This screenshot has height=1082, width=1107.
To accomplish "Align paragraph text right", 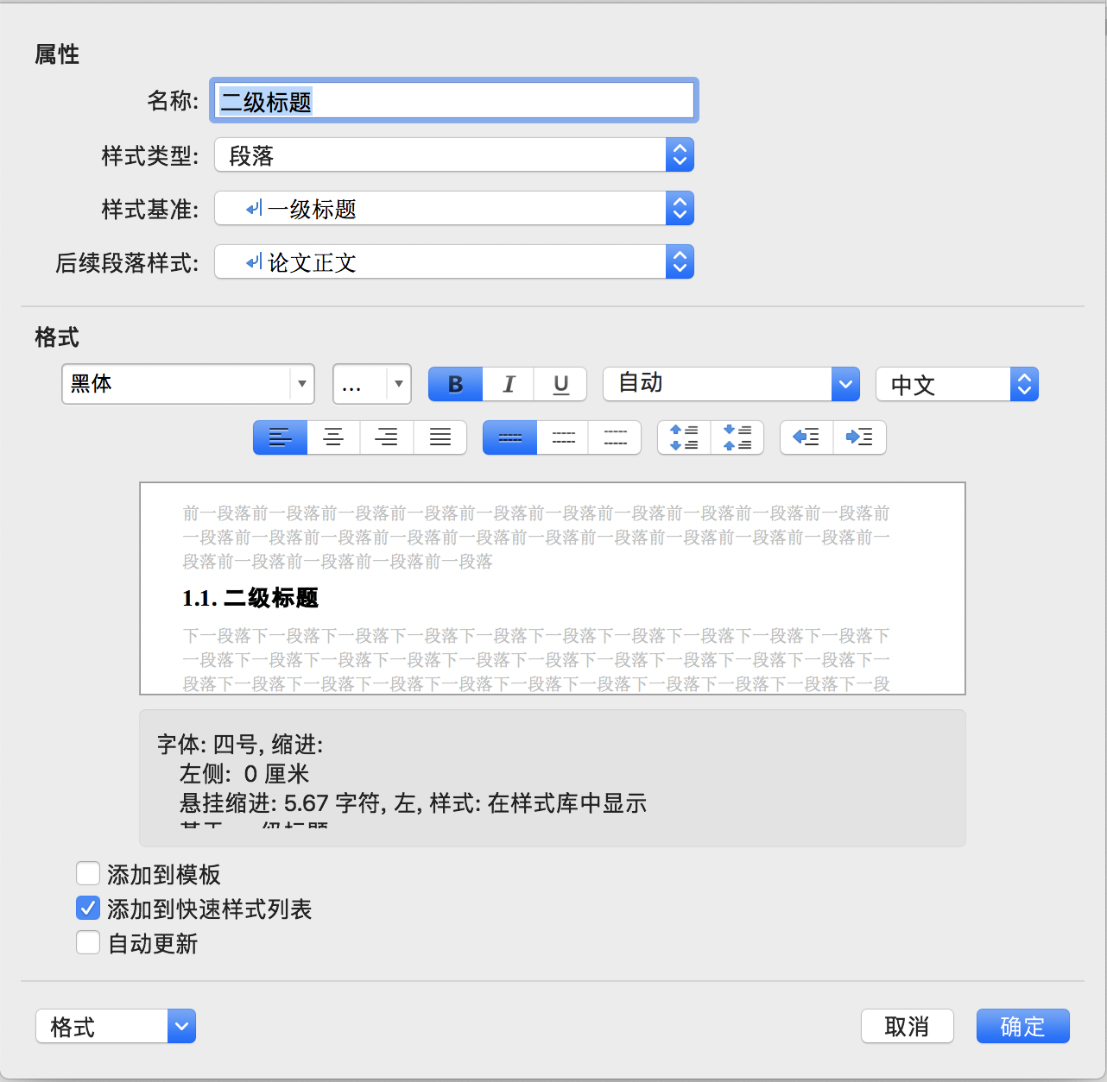I will point(387,437).
